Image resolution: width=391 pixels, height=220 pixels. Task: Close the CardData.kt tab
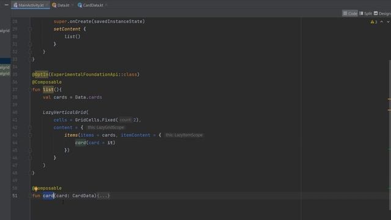point(106,5)
